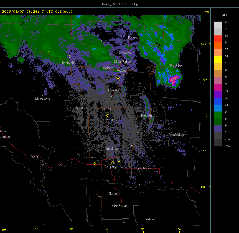
Task: Click the Innisfail town label
Action: pyautogui.click(x=115, y=90)
